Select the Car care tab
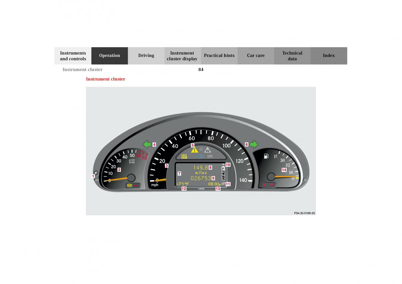The height and width of the screenshot is (284, 402). pyautogui.click(x=256, y=56)
